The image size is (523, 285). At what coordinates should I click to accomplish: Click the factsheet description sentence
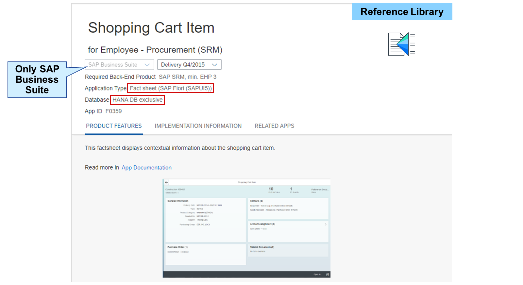point(180,148)
